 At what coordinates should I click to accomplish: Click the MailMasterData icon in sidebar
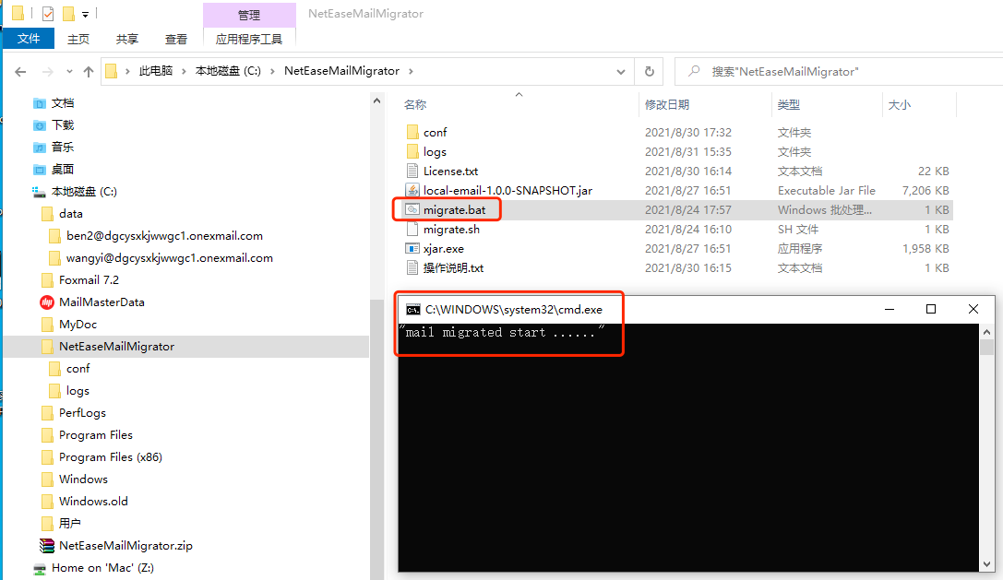48,302
